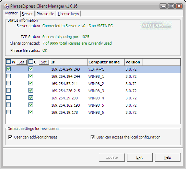Maximize the Client Manager window
The height and width of the screenshot is (169, 186).
point(171,6)
